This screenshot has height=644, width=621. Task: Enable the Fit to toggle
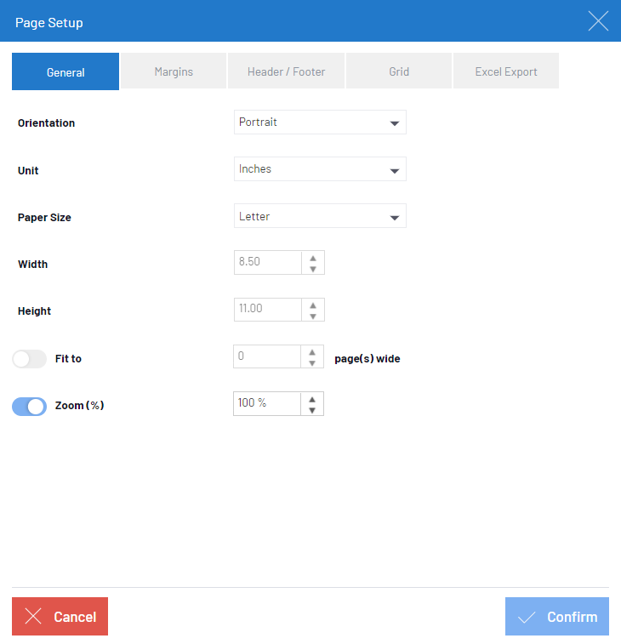[29, 359]
